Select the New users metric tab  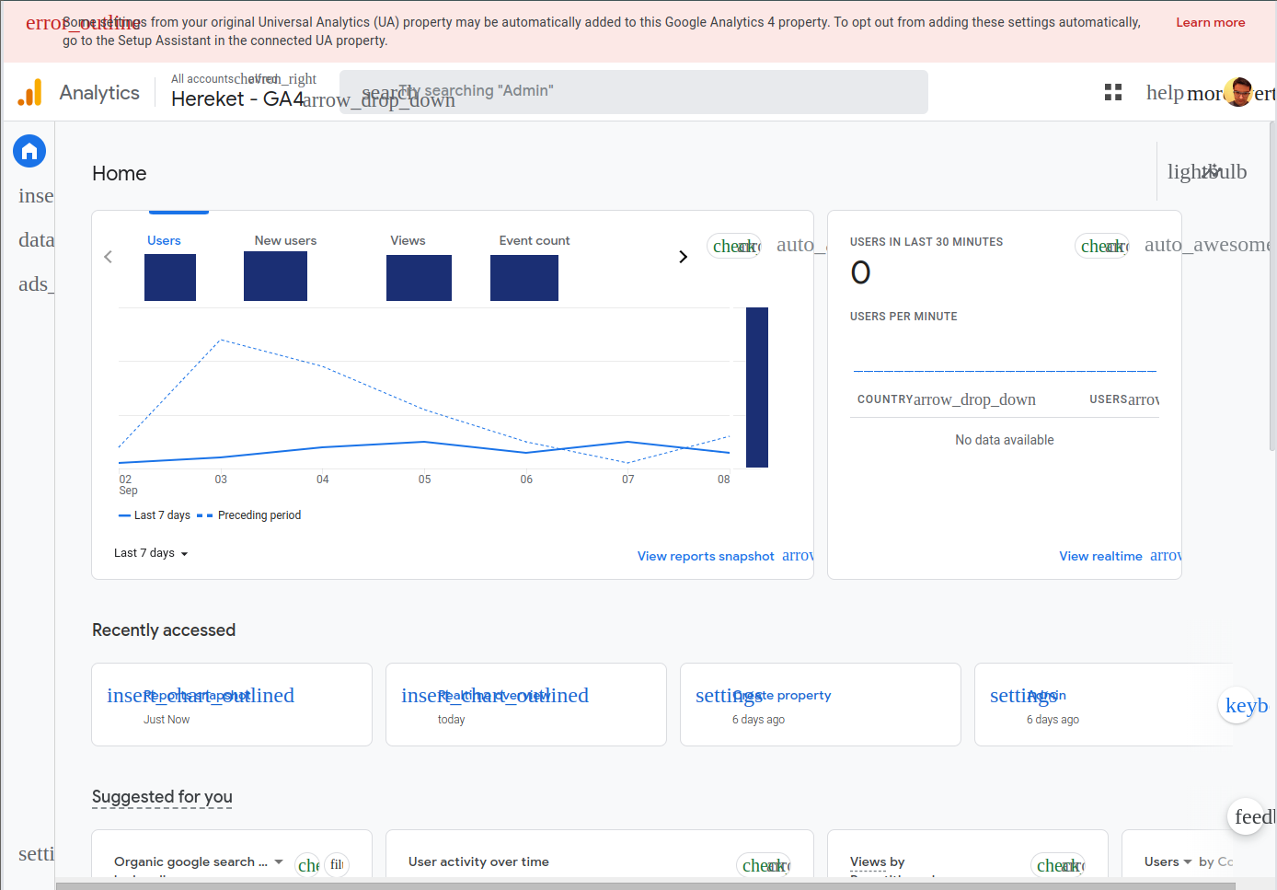pos(285,241)
